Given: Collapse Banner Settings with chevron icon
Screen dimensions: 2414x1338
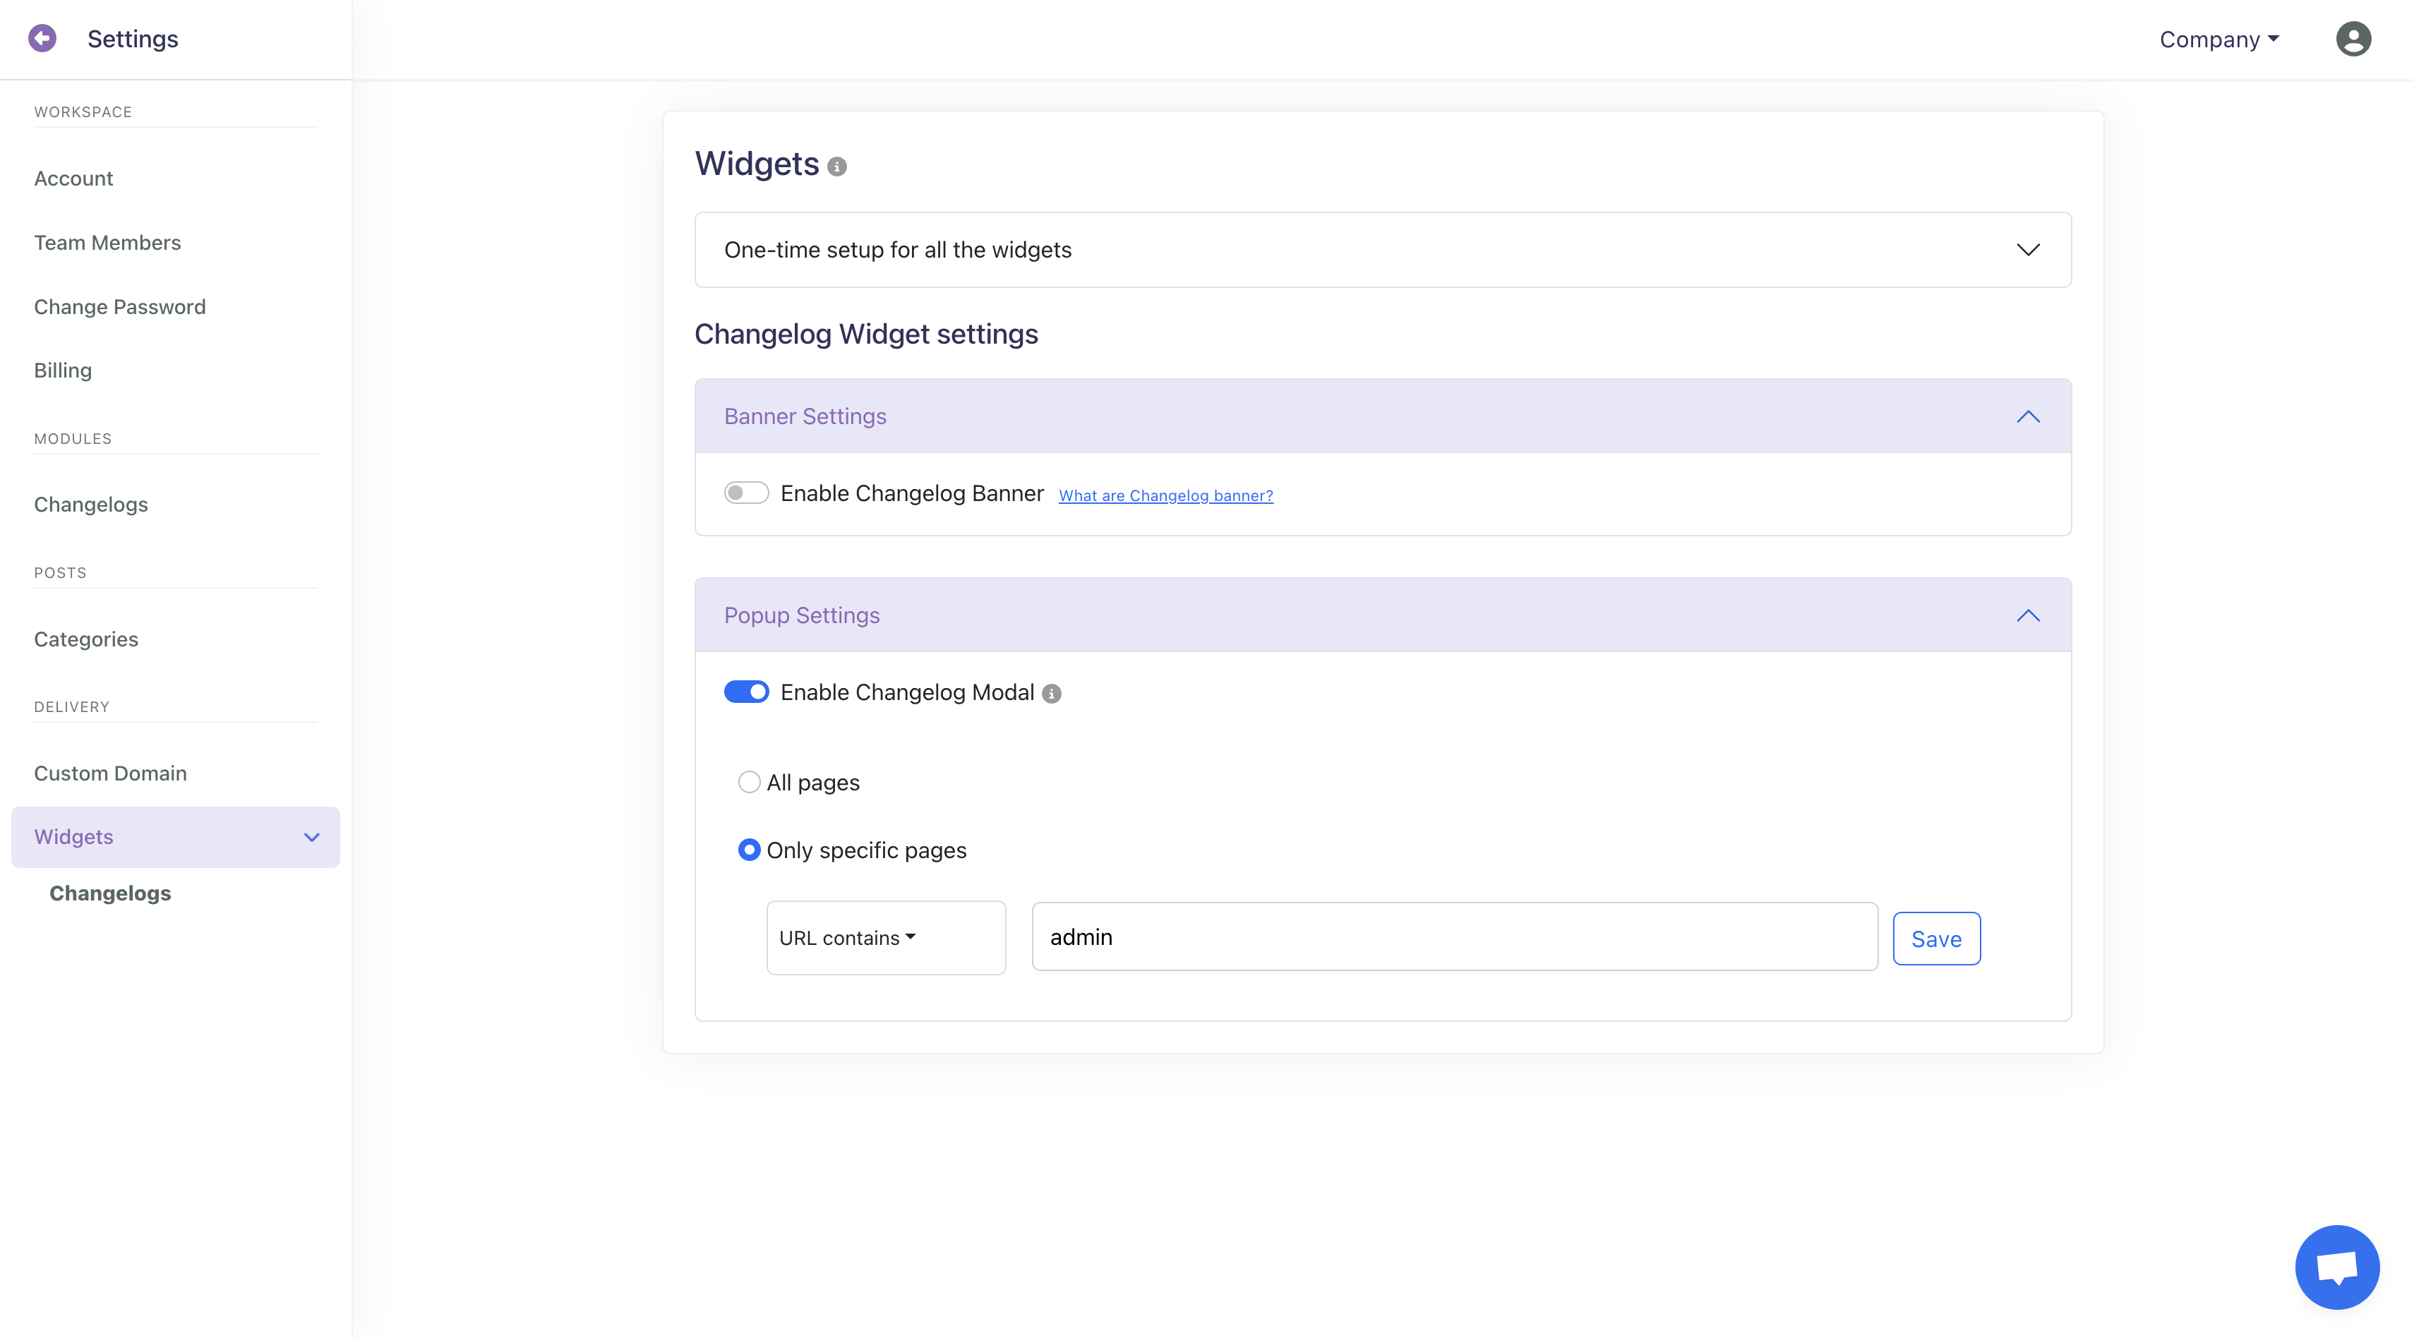Looking at the screenshot, I should pyautogui.click(x=2028, y=417).
